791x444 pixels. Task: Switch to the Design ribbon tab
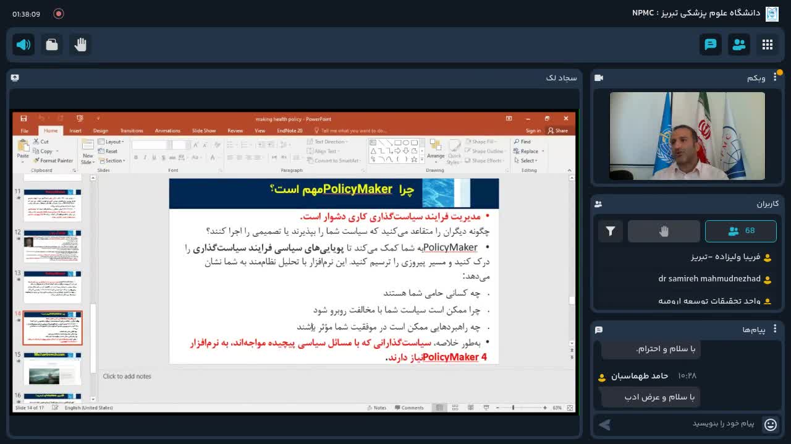coord(101,131)
